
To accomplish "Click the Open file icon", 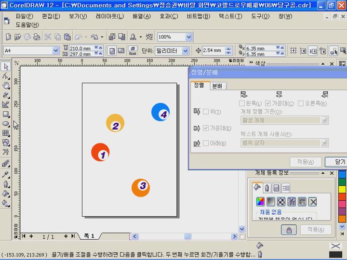I will [x=18, y=37].
